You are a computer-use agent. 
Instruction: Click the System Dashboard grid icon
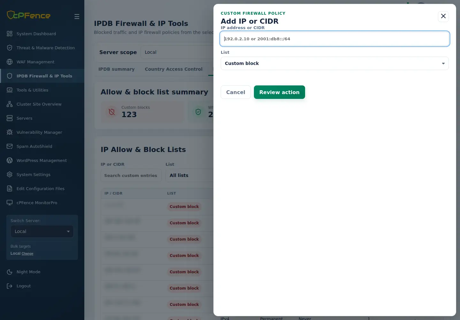click(10, 34)
